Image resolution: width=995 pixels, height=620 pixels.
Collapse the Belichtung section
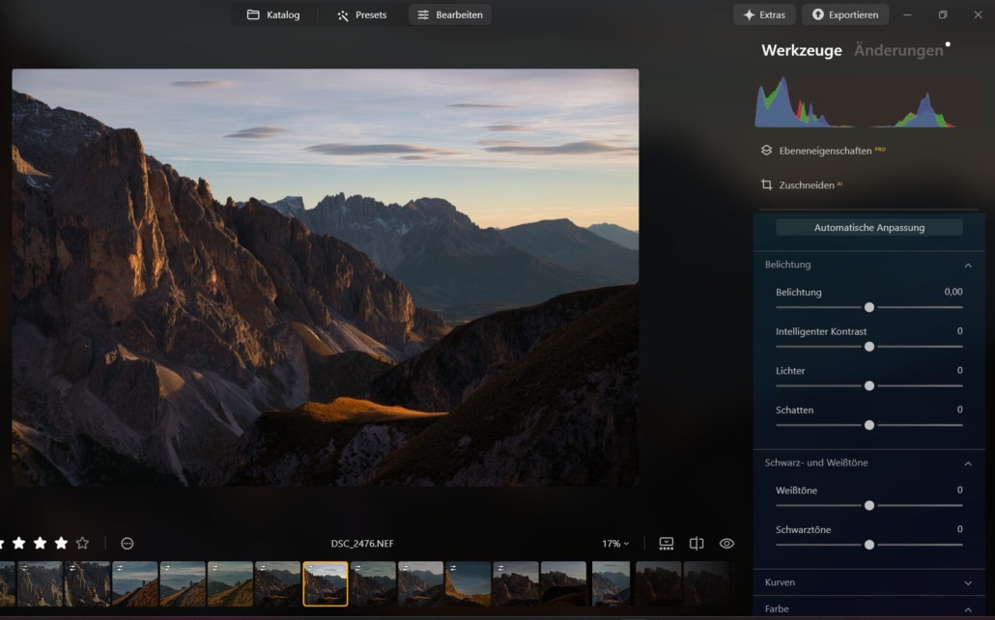(x=967, y=265)
